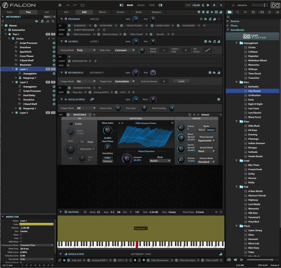The height and width of the screenshot is (268, 281).
Task: Switch to the Effects tab
Action: click(102, 12)
